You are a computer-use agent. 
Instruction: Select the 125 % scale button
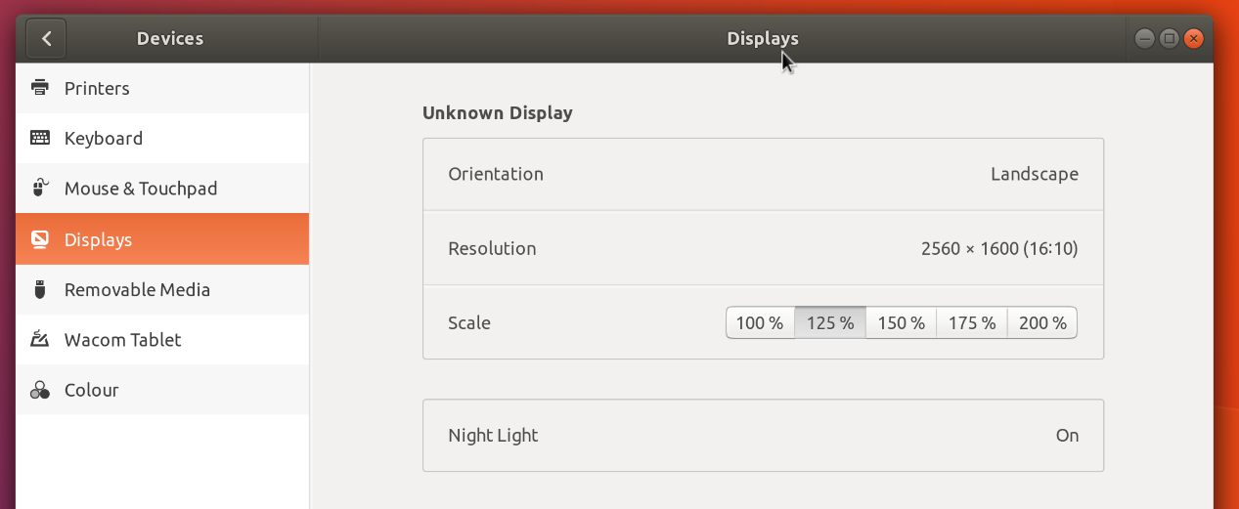tap(830, 322)
